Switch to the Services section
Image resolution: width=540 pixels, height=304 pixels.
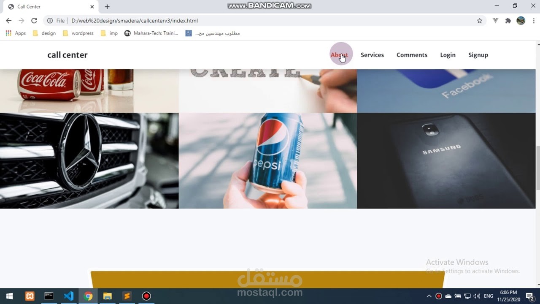tap(372, 54)
